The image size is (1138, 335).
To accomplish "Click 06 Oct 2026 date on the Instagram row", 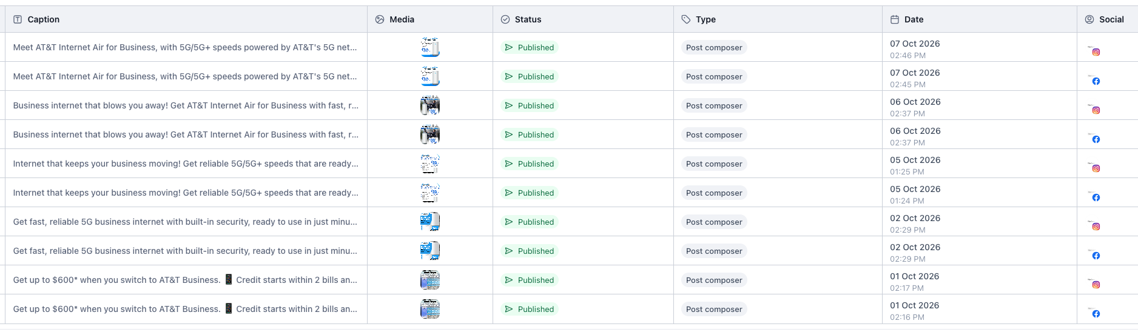I will point(915,102).
